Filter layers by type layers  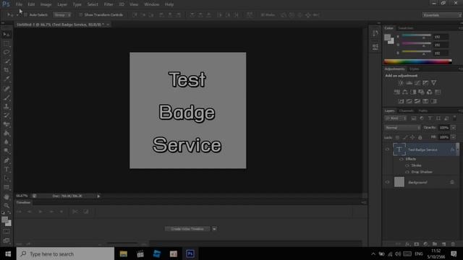pos(430,118)
